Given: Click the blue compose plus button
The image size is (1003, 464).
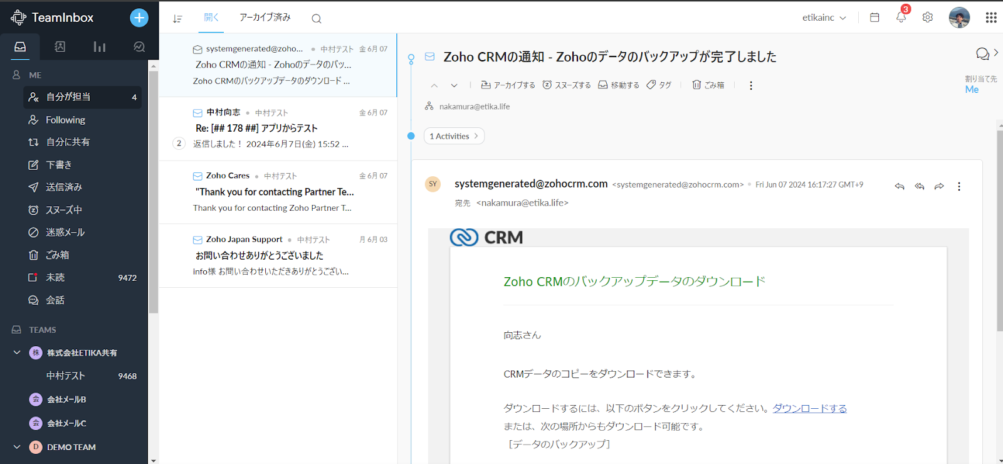Looking at the screenshot, I should (x=139, y=18).
